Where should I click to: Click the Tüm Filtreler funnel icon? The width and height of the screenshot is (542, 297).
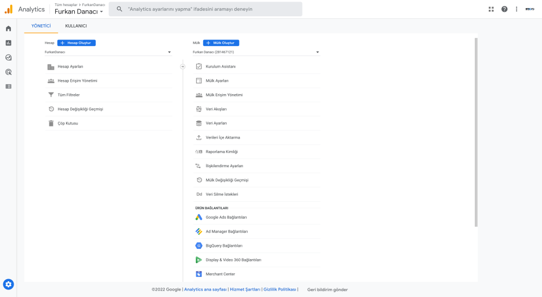(x=51, y=95)
